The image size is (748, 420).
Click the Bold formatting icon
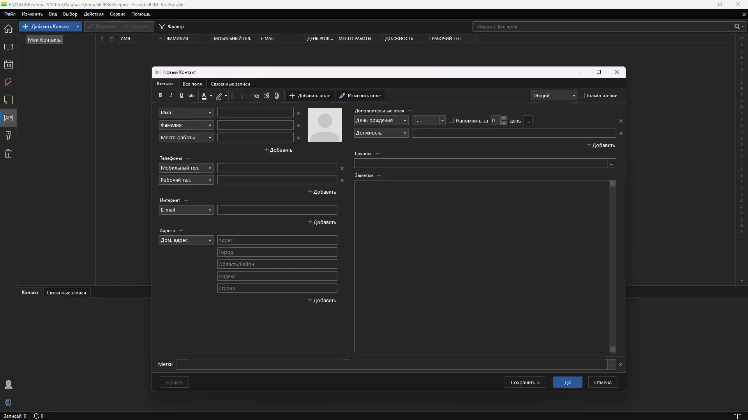(160, 95)
